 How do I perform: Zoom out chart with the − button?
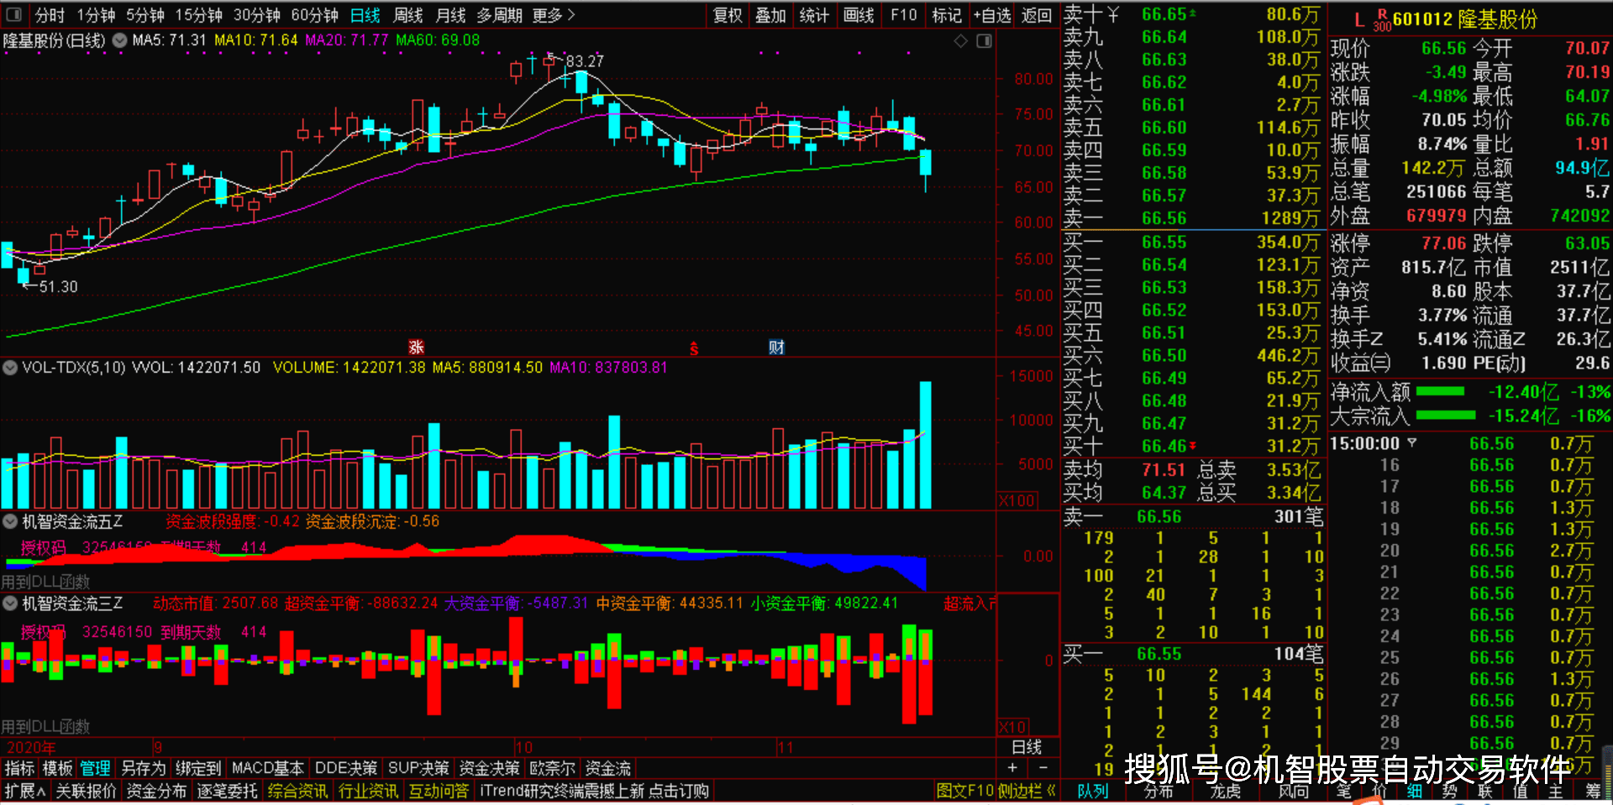[x=1043, y=767]
